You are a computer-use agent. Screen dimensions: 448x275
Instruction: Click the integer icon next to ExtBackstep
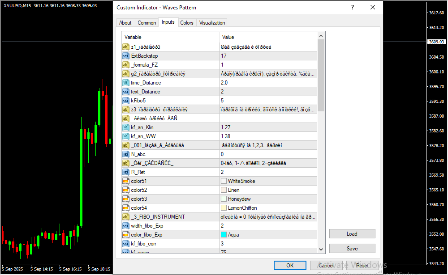[x=125, y=56]
